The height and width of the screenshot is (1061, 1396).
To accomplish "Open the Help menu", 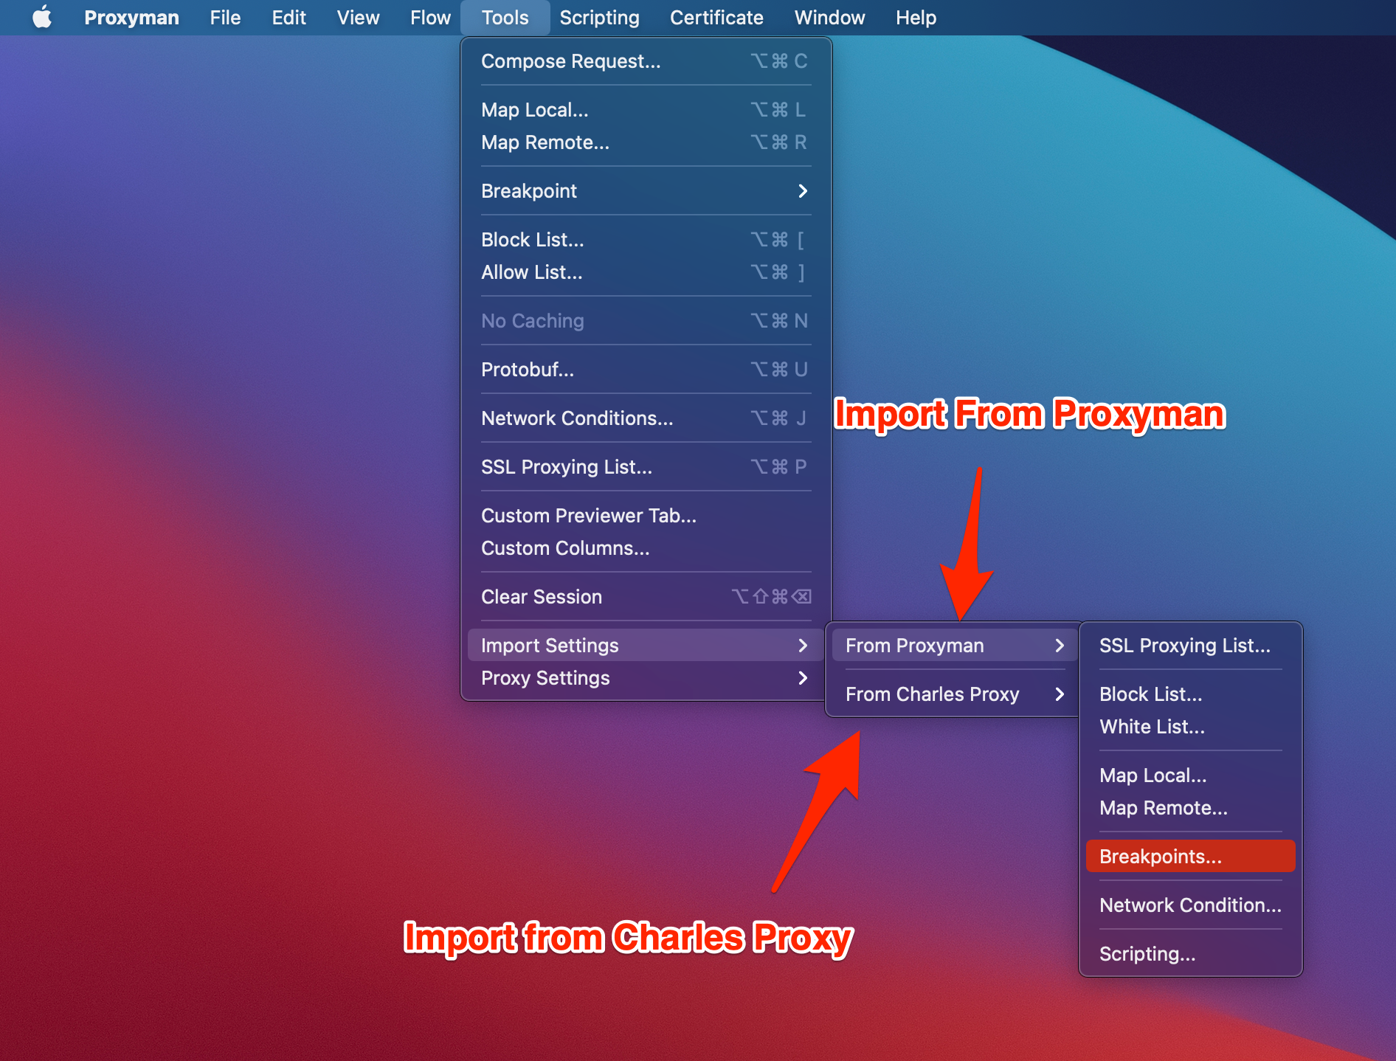I will (916, 17).
